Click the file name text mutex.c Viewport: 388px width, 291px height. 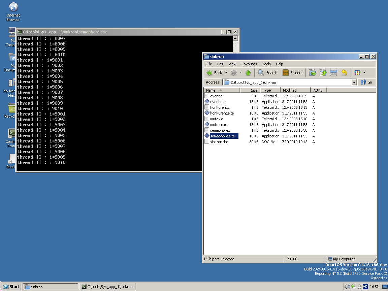(x=216, y=119)
